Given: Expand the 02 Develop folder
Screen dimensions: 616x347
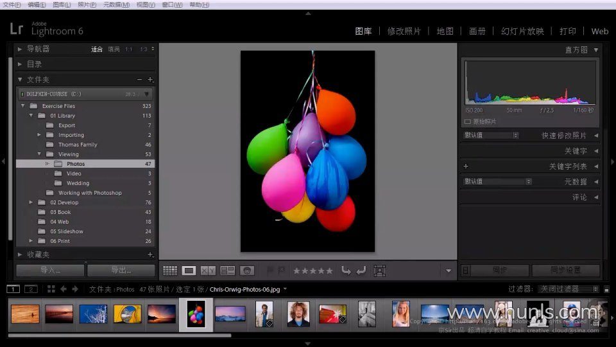Looking at the screenshot, I should point(31,202).
